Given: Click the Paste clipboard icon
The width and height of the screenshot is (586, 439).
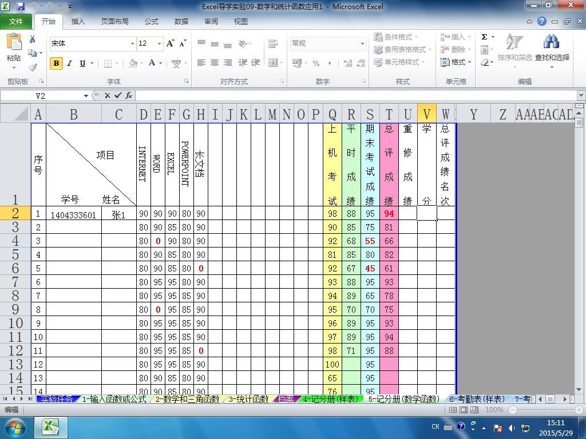Looking at the screenshot, I should 14,42.
